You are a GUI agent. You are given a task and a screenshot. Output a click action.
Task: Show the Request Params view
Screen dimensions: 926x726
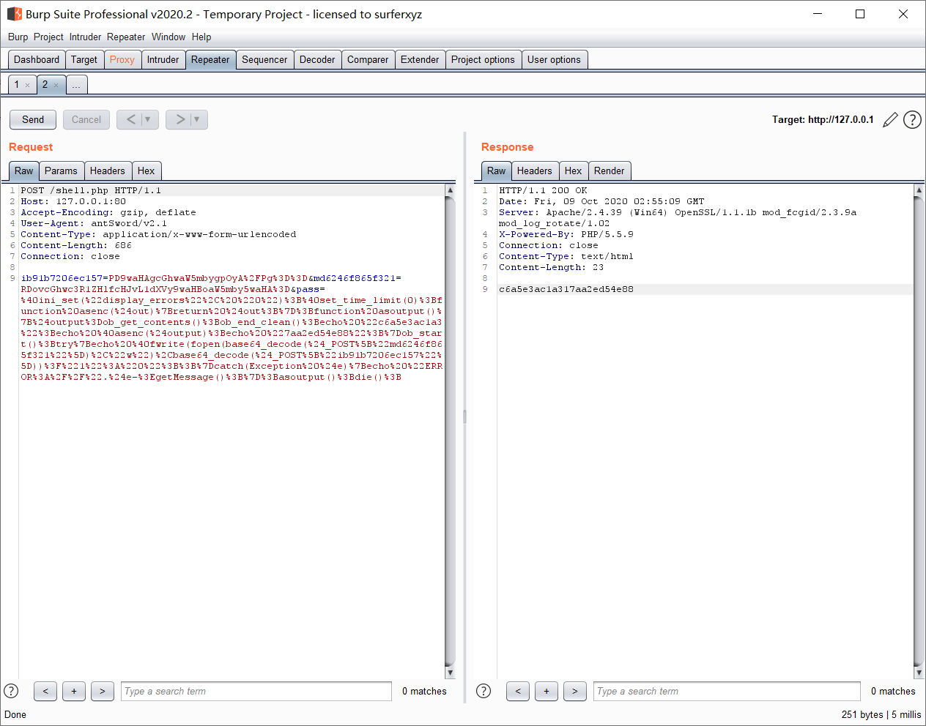tap(61, 171)
